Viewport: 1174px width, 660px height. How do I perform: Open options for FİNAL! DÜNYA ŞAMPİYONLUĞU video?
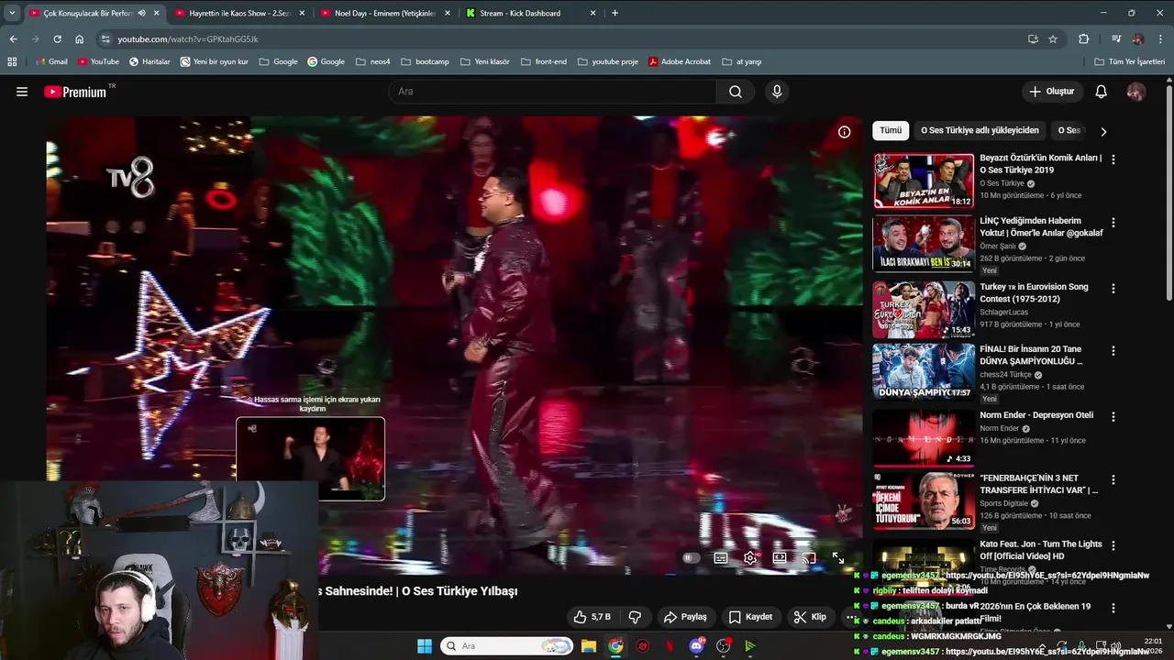[x=1113, y=350]
